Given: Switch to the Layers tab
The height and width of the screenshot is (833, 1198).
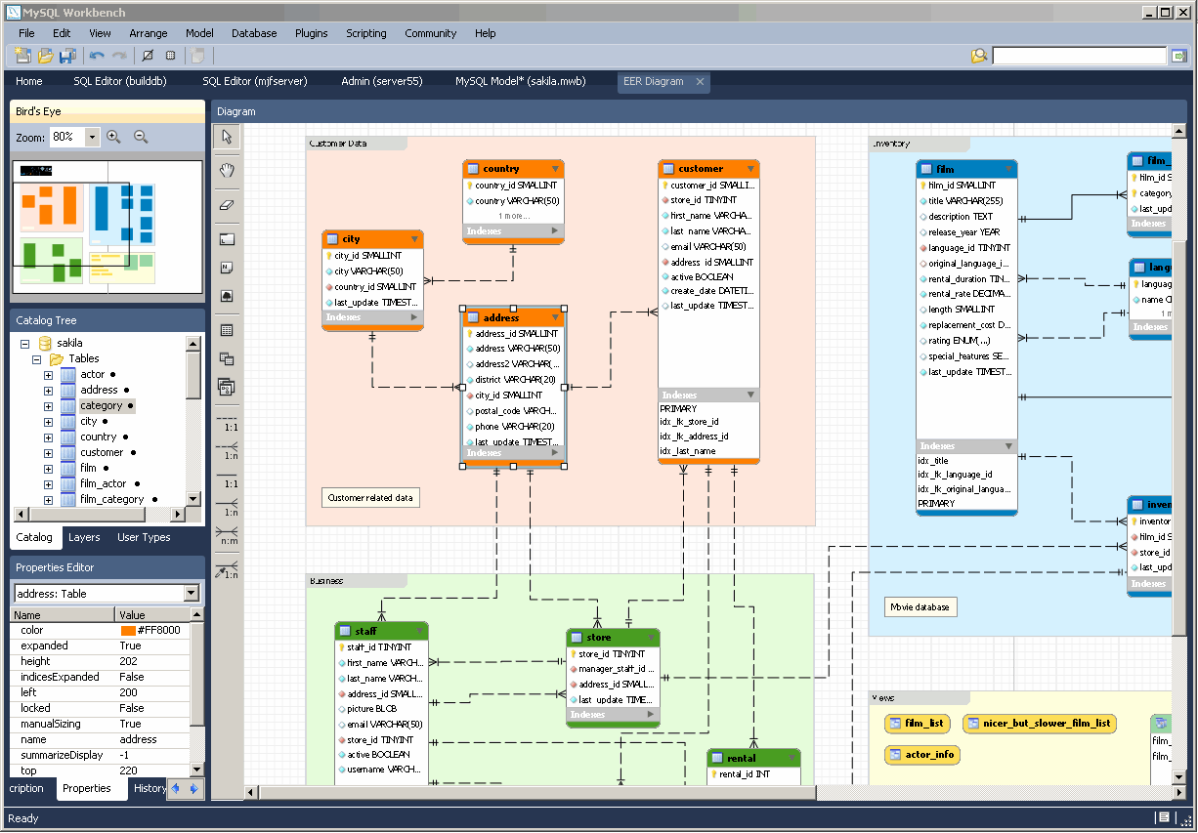Looking at the screenshot, I should point(84,537).
